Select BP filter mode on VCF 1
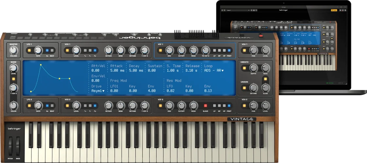Viewport: 367px width, 163px height. click(x=219, y=50)
